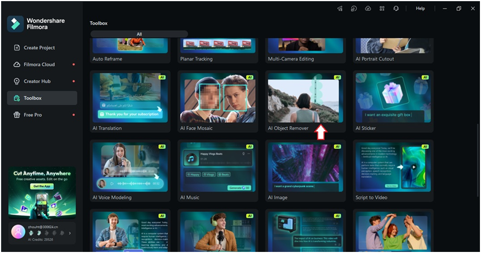Click the AI badge on AI Music card
This screenshot has height=253, width=481.
pos(250,147)
